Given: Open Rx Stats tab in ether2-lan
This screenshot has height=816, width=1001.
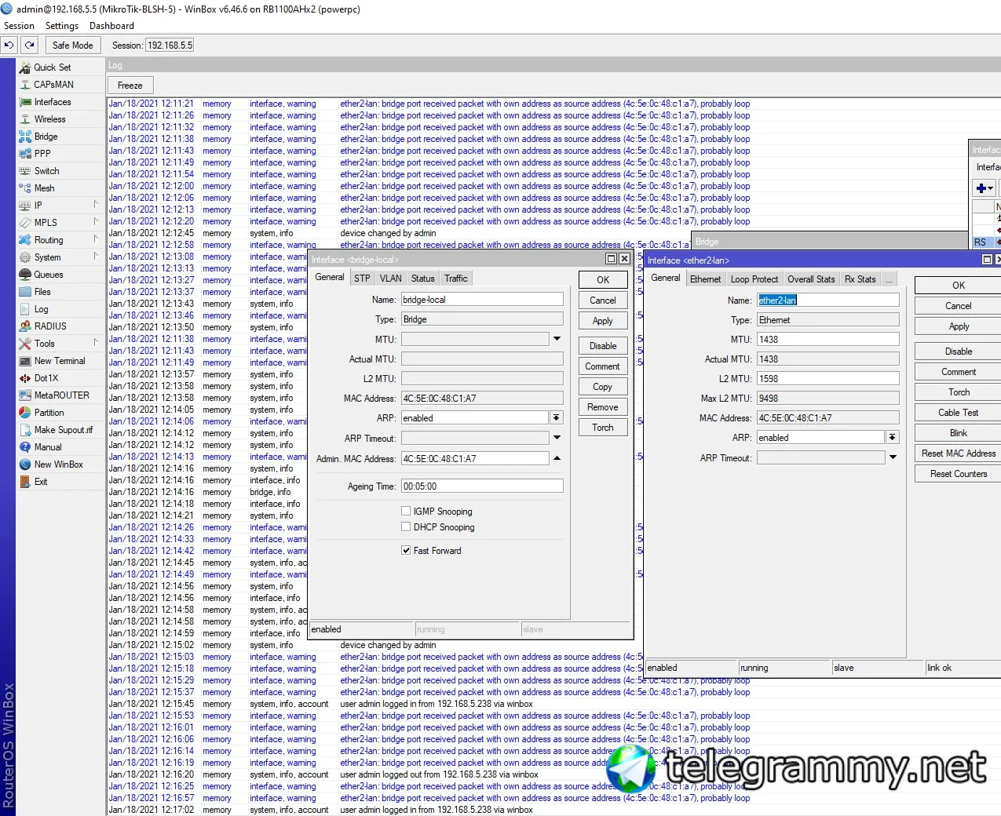Looking at the screenshot, I should coord(860,279).
